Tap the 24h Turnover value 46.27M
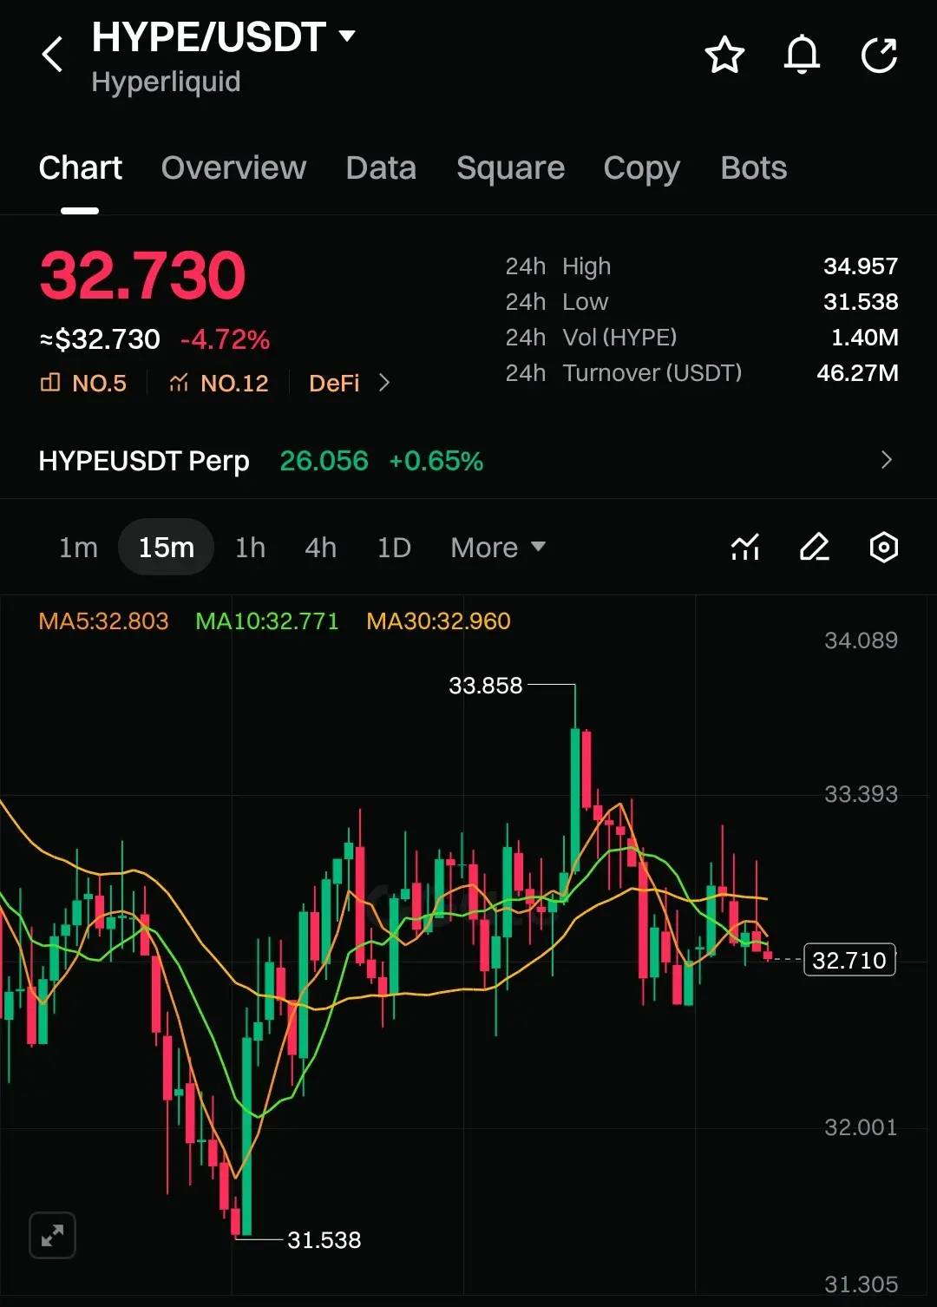 coord(857,373)
